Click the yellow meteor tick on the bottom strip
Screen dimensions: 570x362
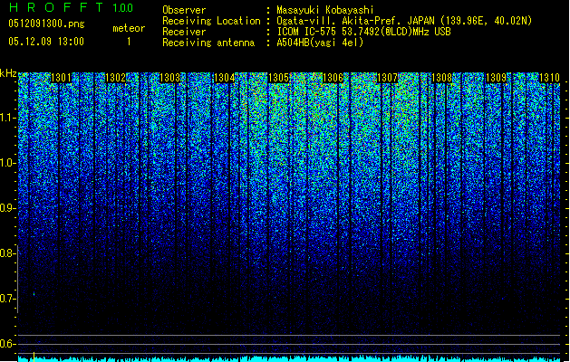click(34, 357)
